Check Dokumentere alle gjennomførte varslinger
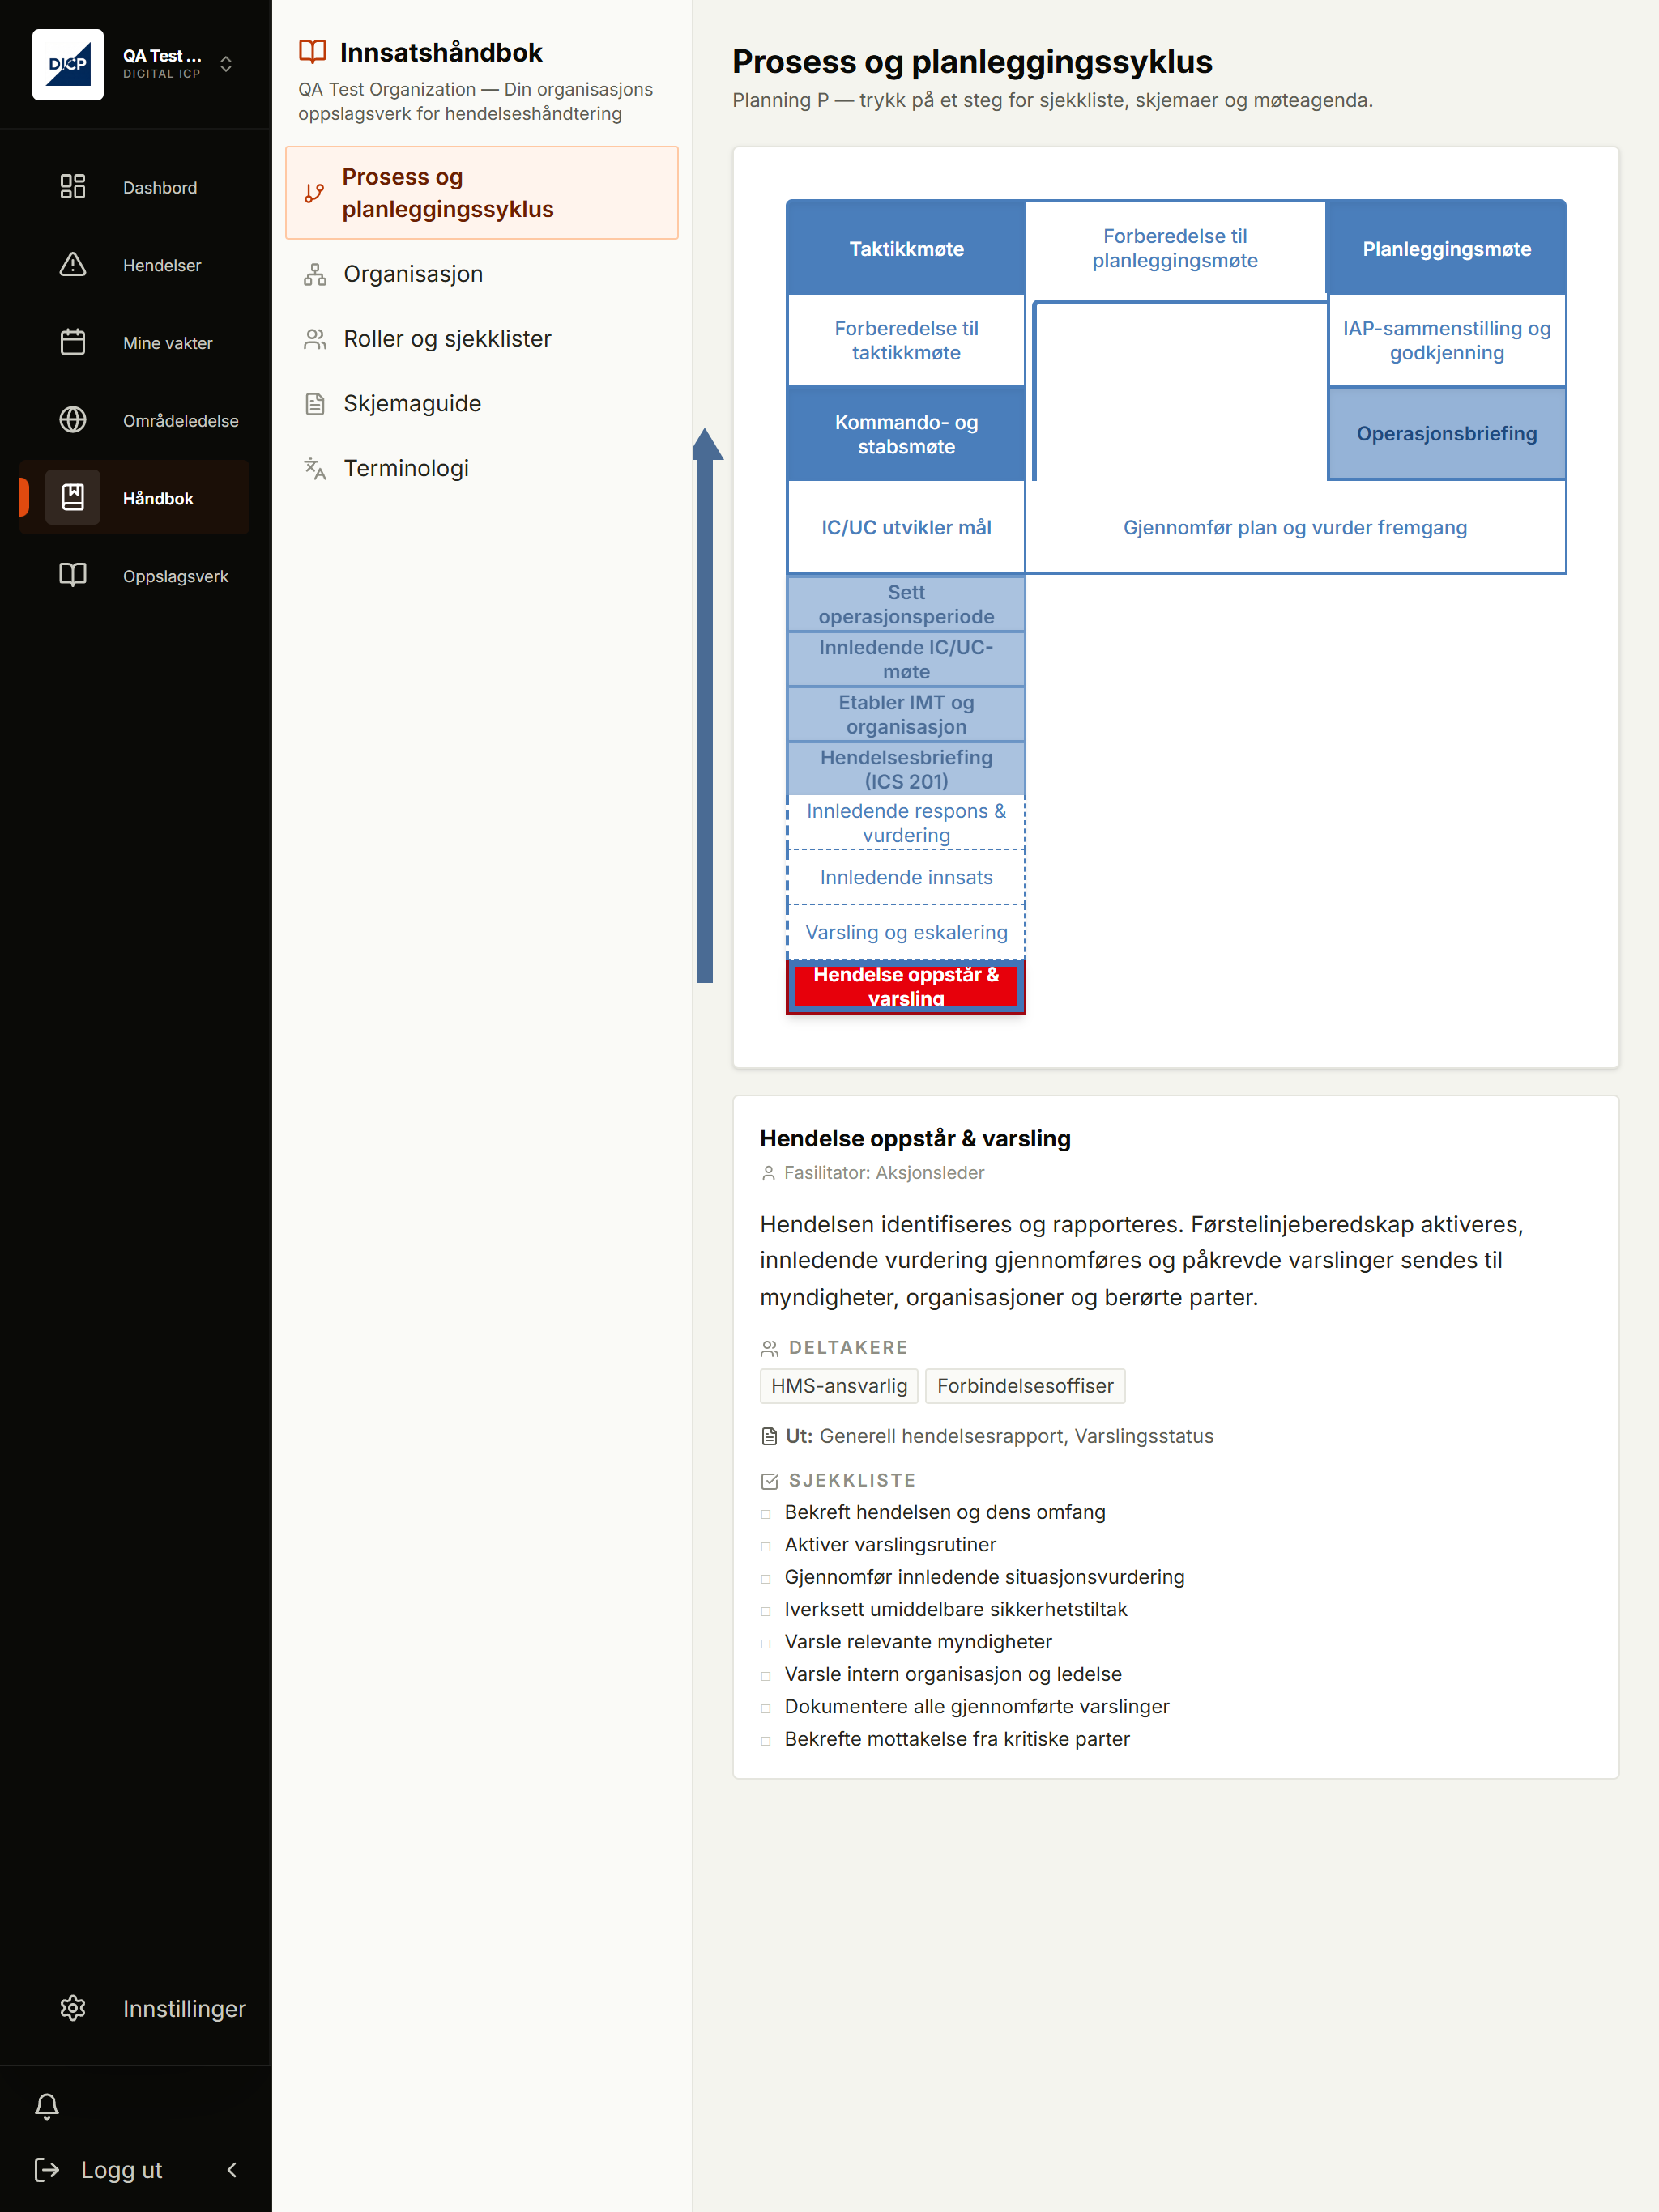The image size is (1659, 2212). 766,1708
